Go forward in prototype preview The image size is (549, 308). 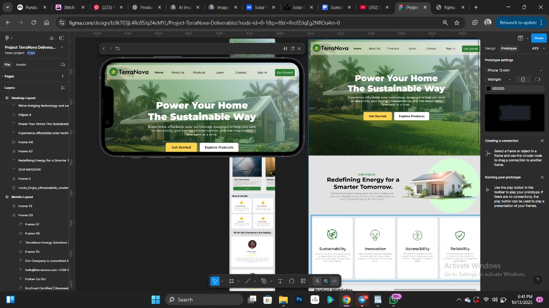click(111, 49)
